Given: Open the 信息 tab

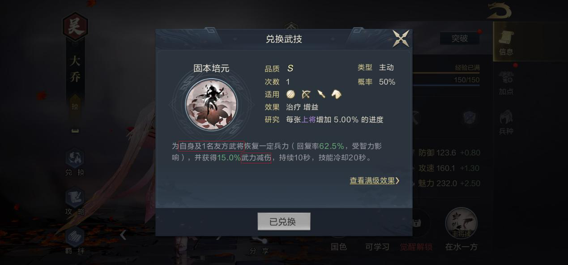Looking at the screenshot, I should click(507, 43).
